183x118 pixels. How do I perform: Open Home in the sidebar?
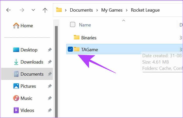click(27, 26)
